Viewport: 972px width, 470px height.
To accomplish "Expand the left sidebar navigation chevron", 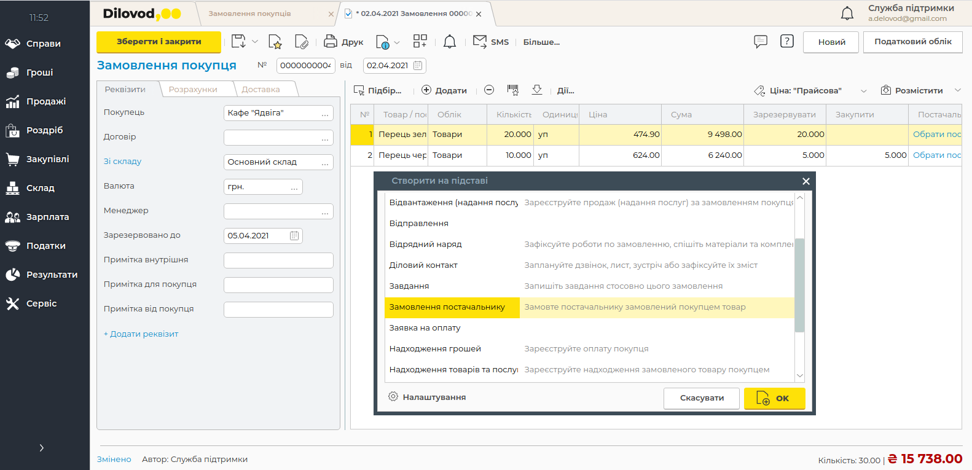I will 41,448.
